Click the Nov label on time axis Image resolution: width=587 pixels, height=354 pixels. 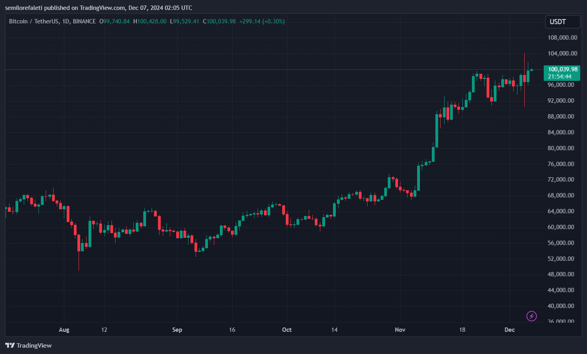pyautogui.click(x=400, y=330)
